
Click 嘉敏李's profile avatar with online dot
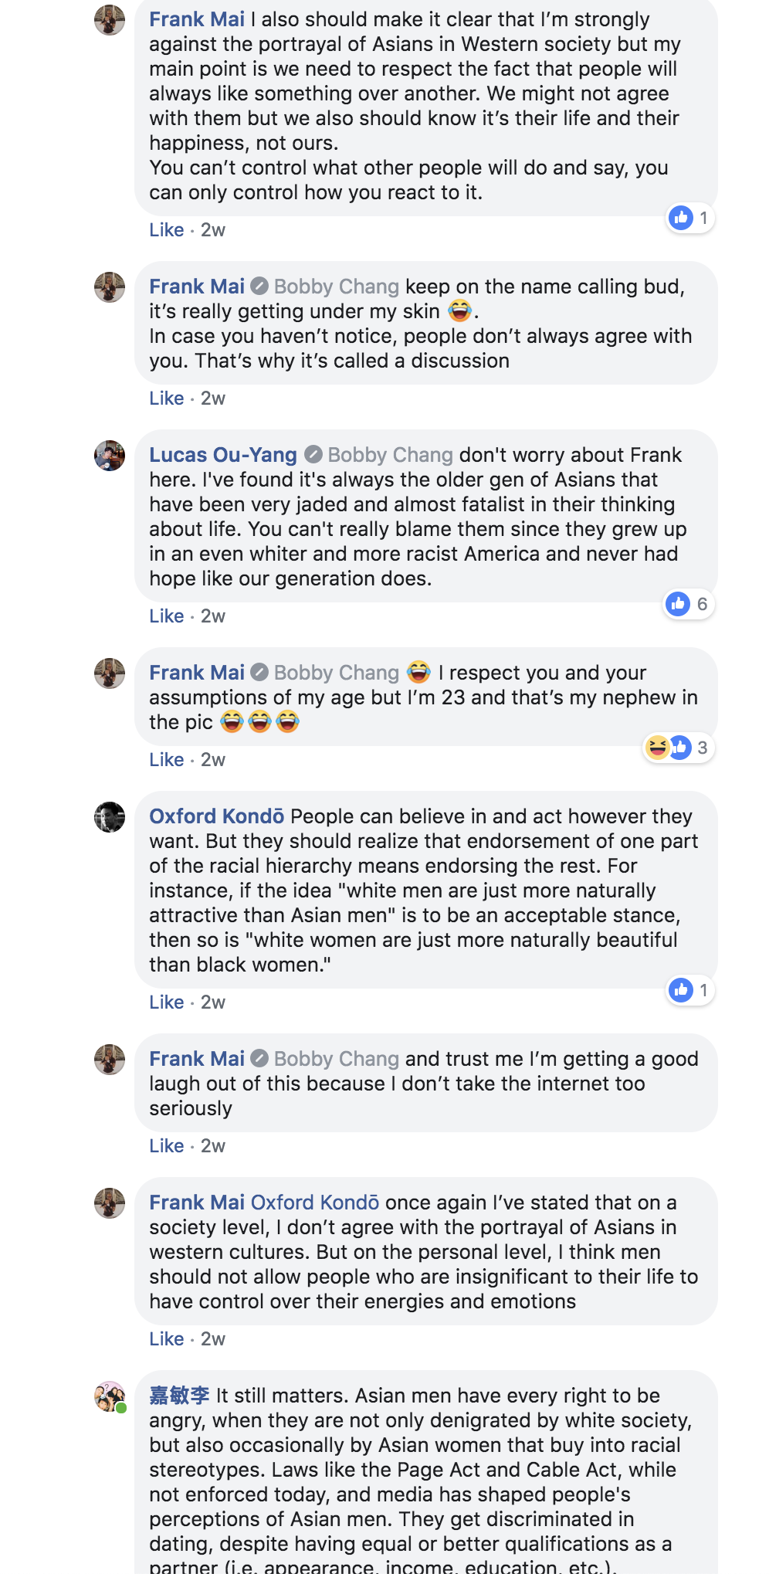tap(110, 1396)
